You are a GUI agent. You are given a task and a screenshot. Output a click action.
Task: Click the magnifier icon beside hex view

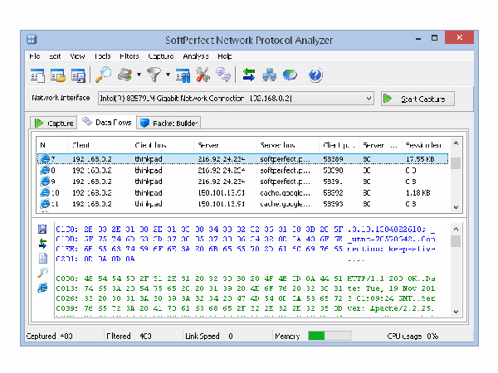point(42,273)
